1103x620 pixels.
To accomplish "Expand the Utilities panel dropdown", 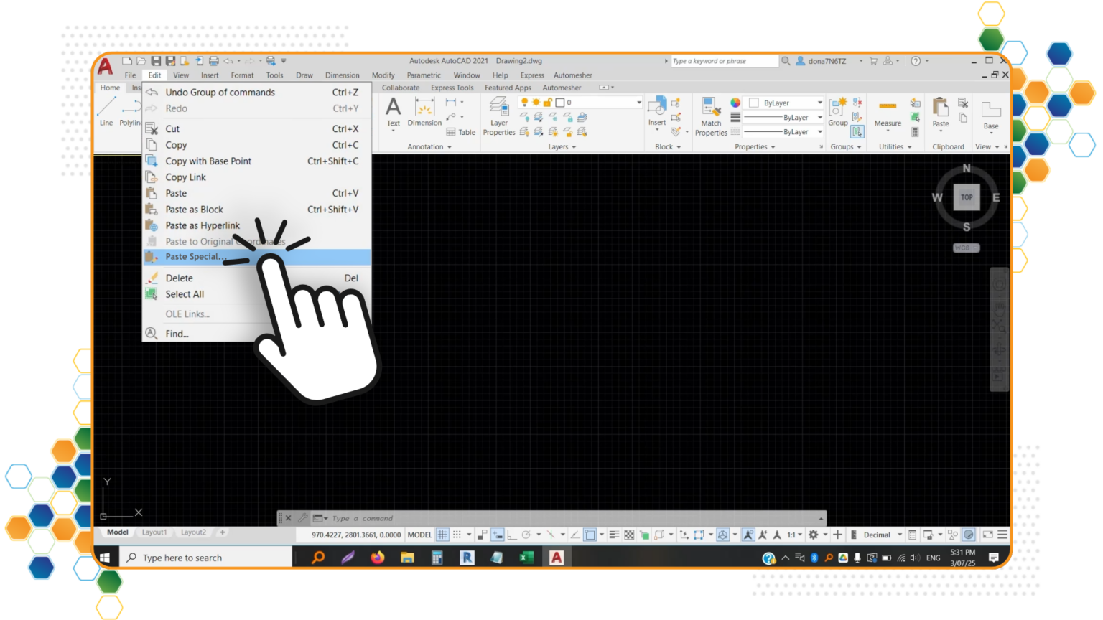I will [895, 146].
